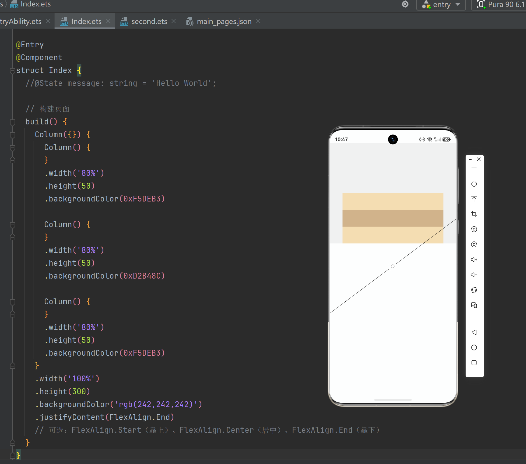Screen dimensions: 526x464
Task: Switch to the EntryAbility.ets tab
Action: click(21, 21)
